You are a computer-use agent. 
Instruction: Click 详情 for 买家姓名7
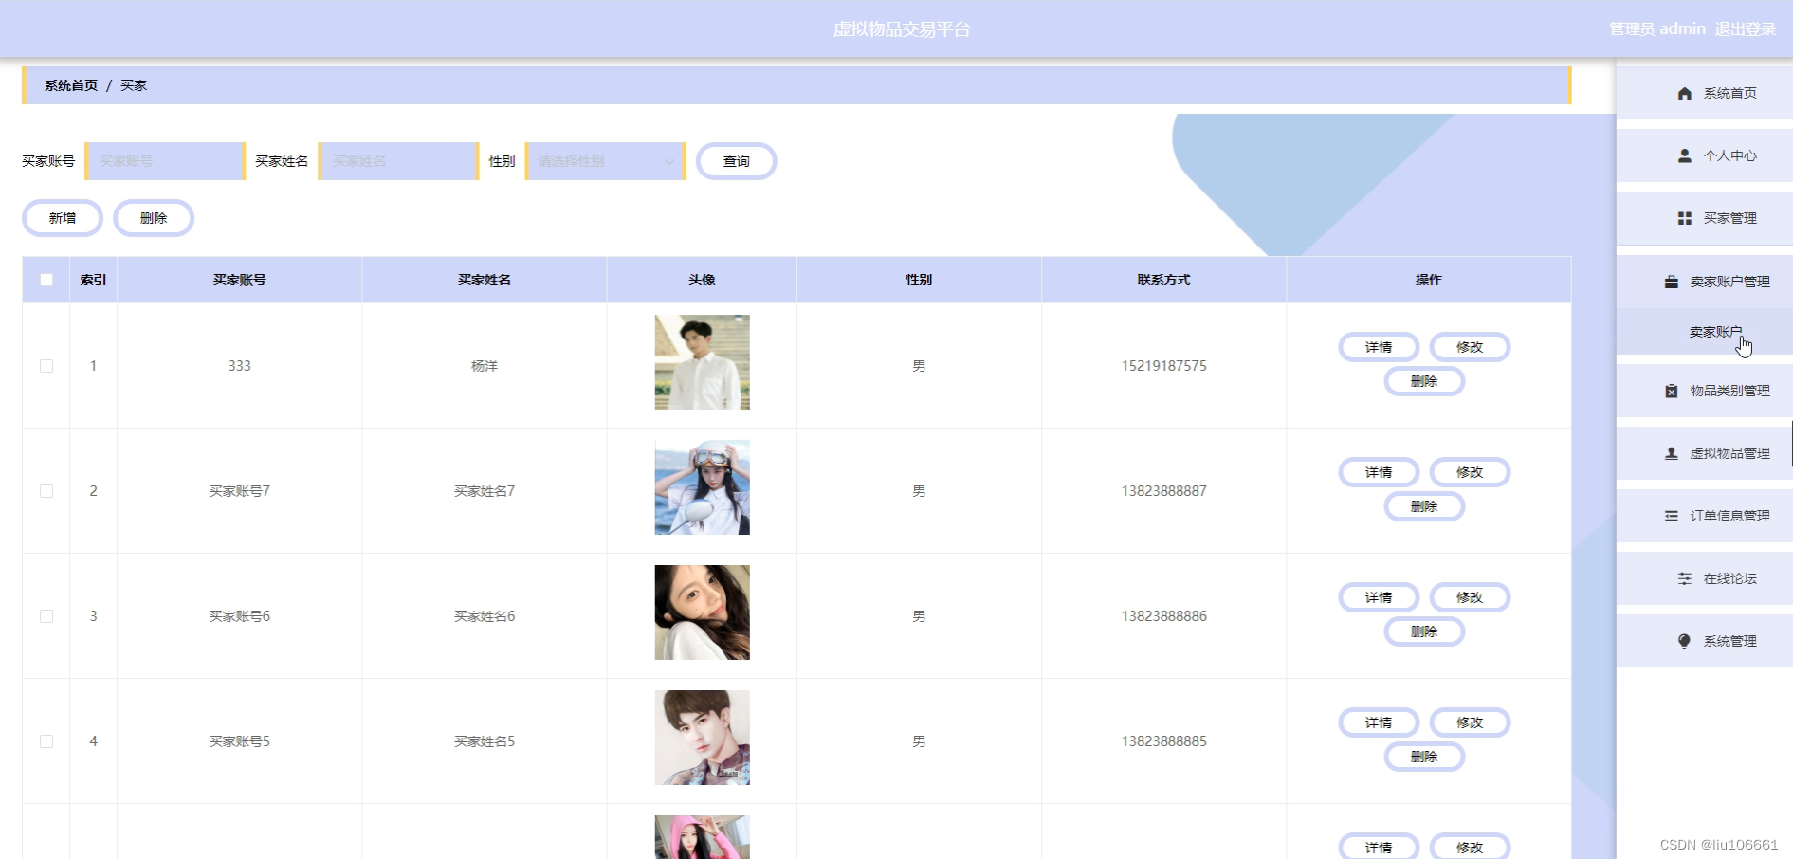point(1379,472)
